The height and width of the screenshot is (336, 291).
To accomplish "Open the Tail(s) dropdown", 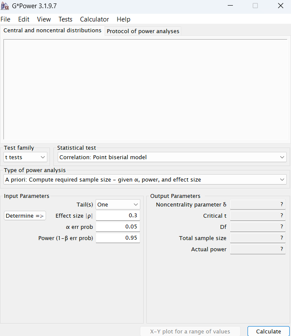I will [x=118, y=205].
